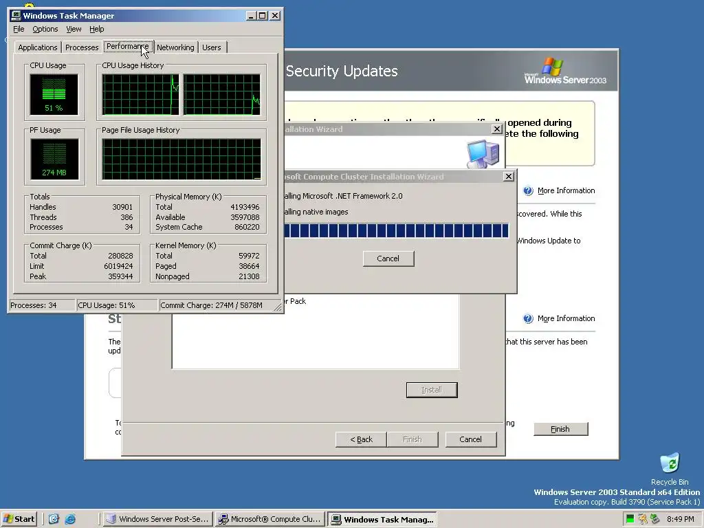Image resolution: width=704 pixels, height=528 pixels.
Task: Switch to Windows Server Post-Setup taskbar button
Action: tap(157, 520)
